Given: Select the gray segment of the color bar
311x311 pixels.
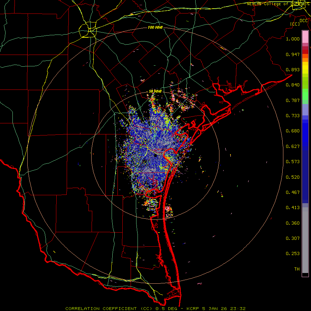Looking at the screenshot, I should click(x=305, y=240).
